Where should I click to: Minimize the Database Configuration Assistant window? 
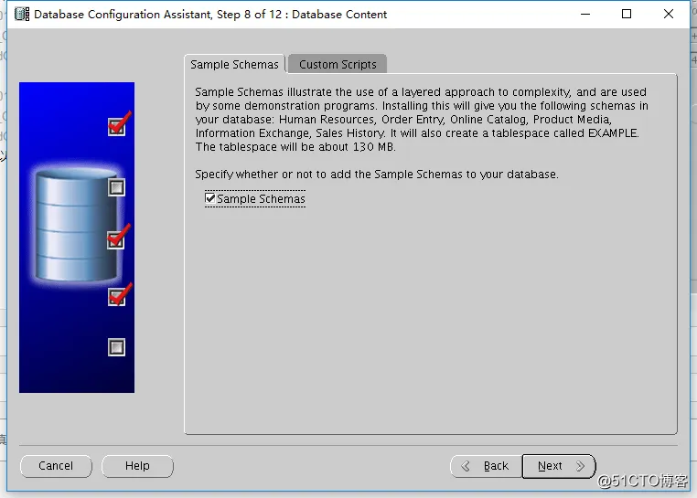(x=585, y=15)
